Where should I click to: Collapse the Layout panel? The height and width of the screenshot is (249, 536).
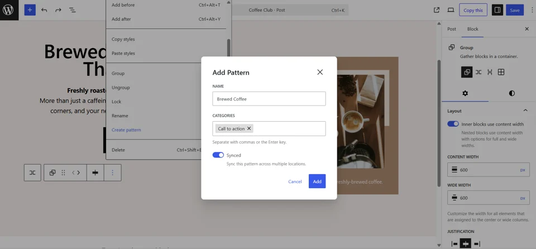click(525, 111)
